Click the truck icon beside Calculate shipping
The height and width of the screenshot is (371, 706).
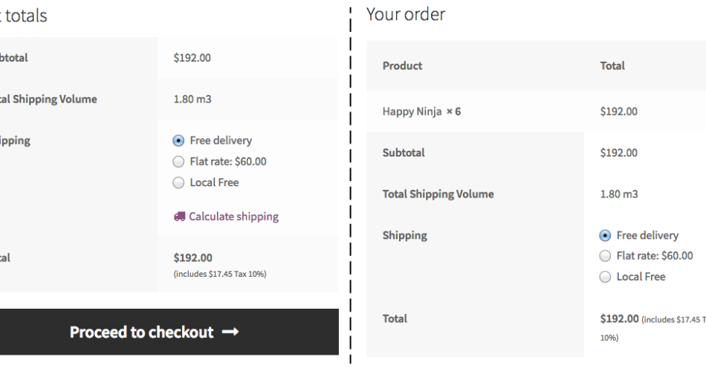click(179, 217)
